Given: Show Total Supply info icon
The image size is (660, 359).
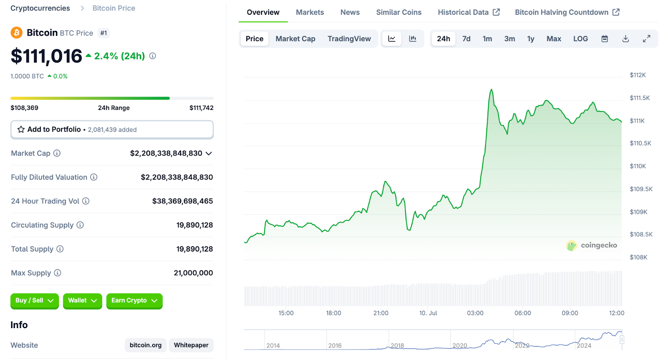Looking at the screenshot, I should [60, 249].
